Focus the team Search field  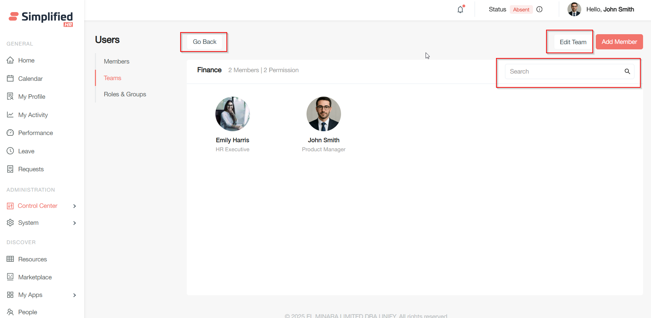(564, 71)
